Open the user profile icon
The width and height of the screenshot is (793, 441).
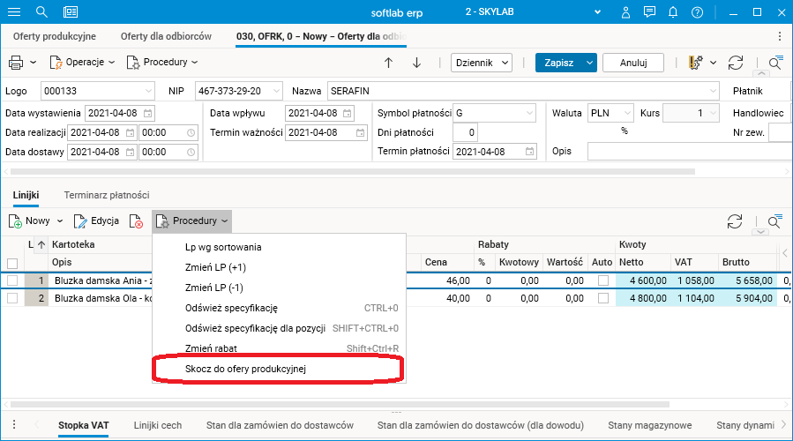coord(625,12)
